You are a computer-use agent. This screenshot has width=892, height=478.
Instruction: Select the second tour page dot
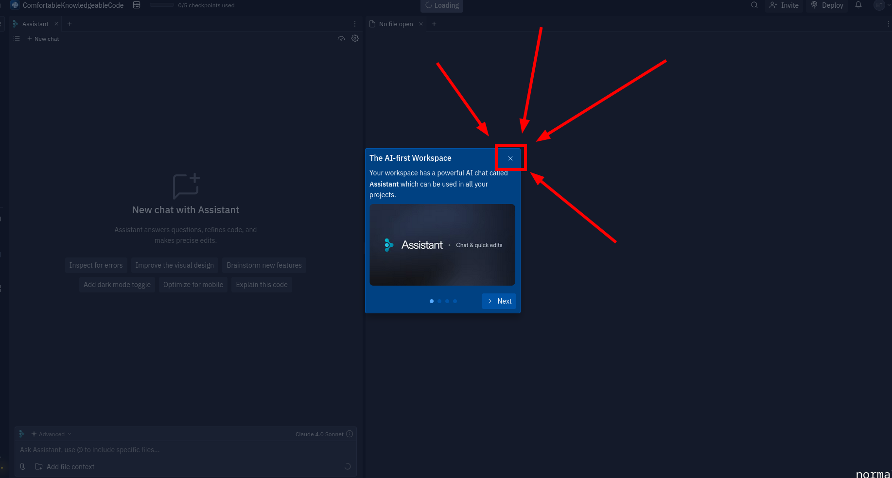coord(439,301)
